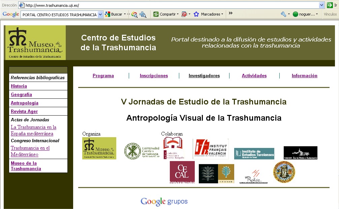Image resolution: width=339 pixels, height=209 pixels.
Task: Show more toolbar buttons with chevron
Action: point(230,13)
